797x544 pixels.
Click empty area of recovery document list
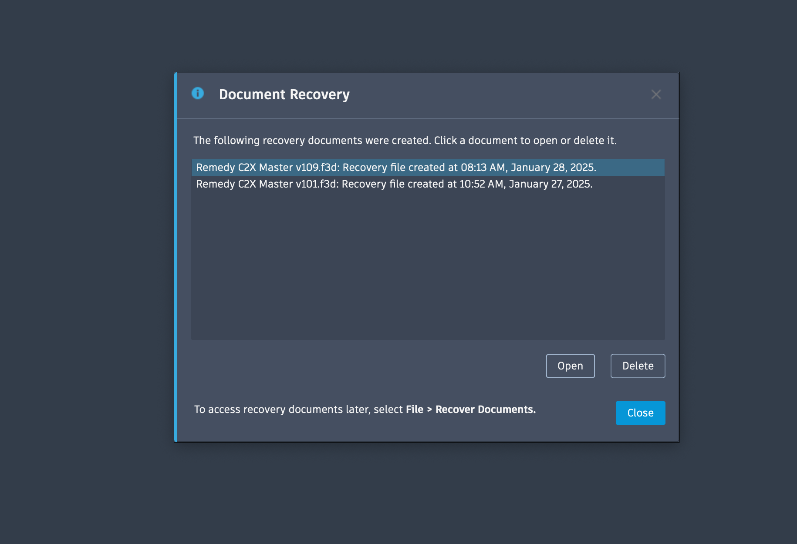coord(428,261)
